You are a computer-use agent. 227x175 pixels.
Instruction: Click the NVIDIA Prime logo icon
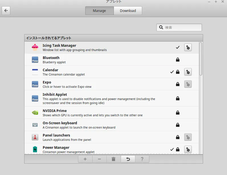(35, 113)
